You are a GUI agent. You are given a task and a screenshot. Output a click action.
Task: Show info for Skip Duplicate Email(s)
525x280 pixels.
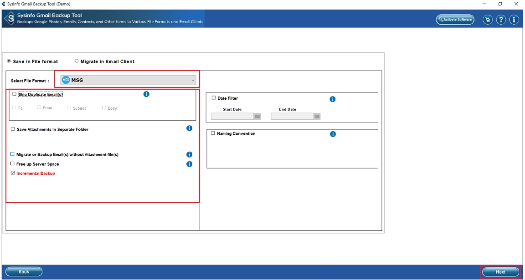click(x=146, y=94)
